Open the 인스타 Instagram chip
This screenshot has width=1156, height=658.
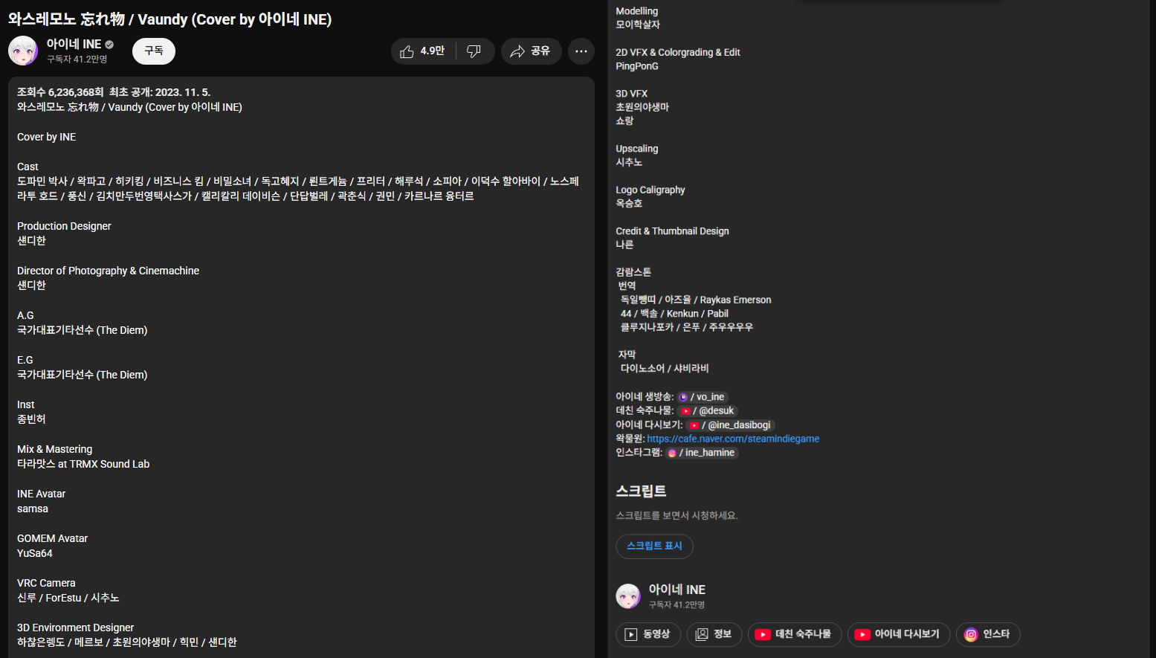(988, 634)
